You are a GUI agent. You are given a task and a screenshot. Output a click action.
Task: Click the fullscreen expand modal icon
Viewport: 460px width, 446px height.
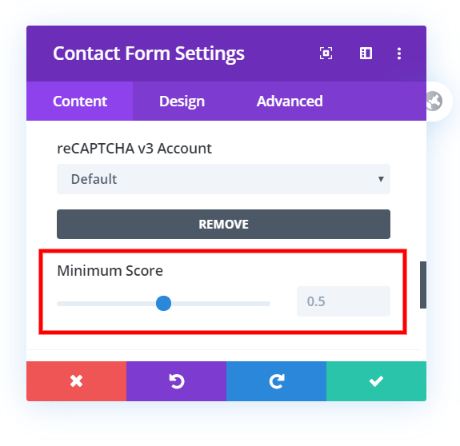click(326, 54)
